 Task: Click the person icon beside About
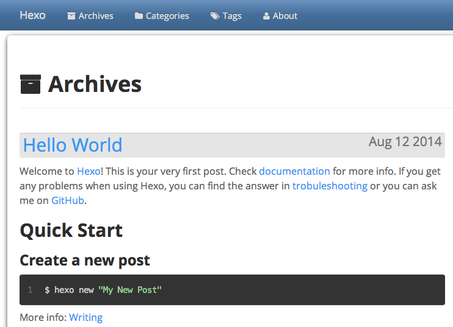266,16
